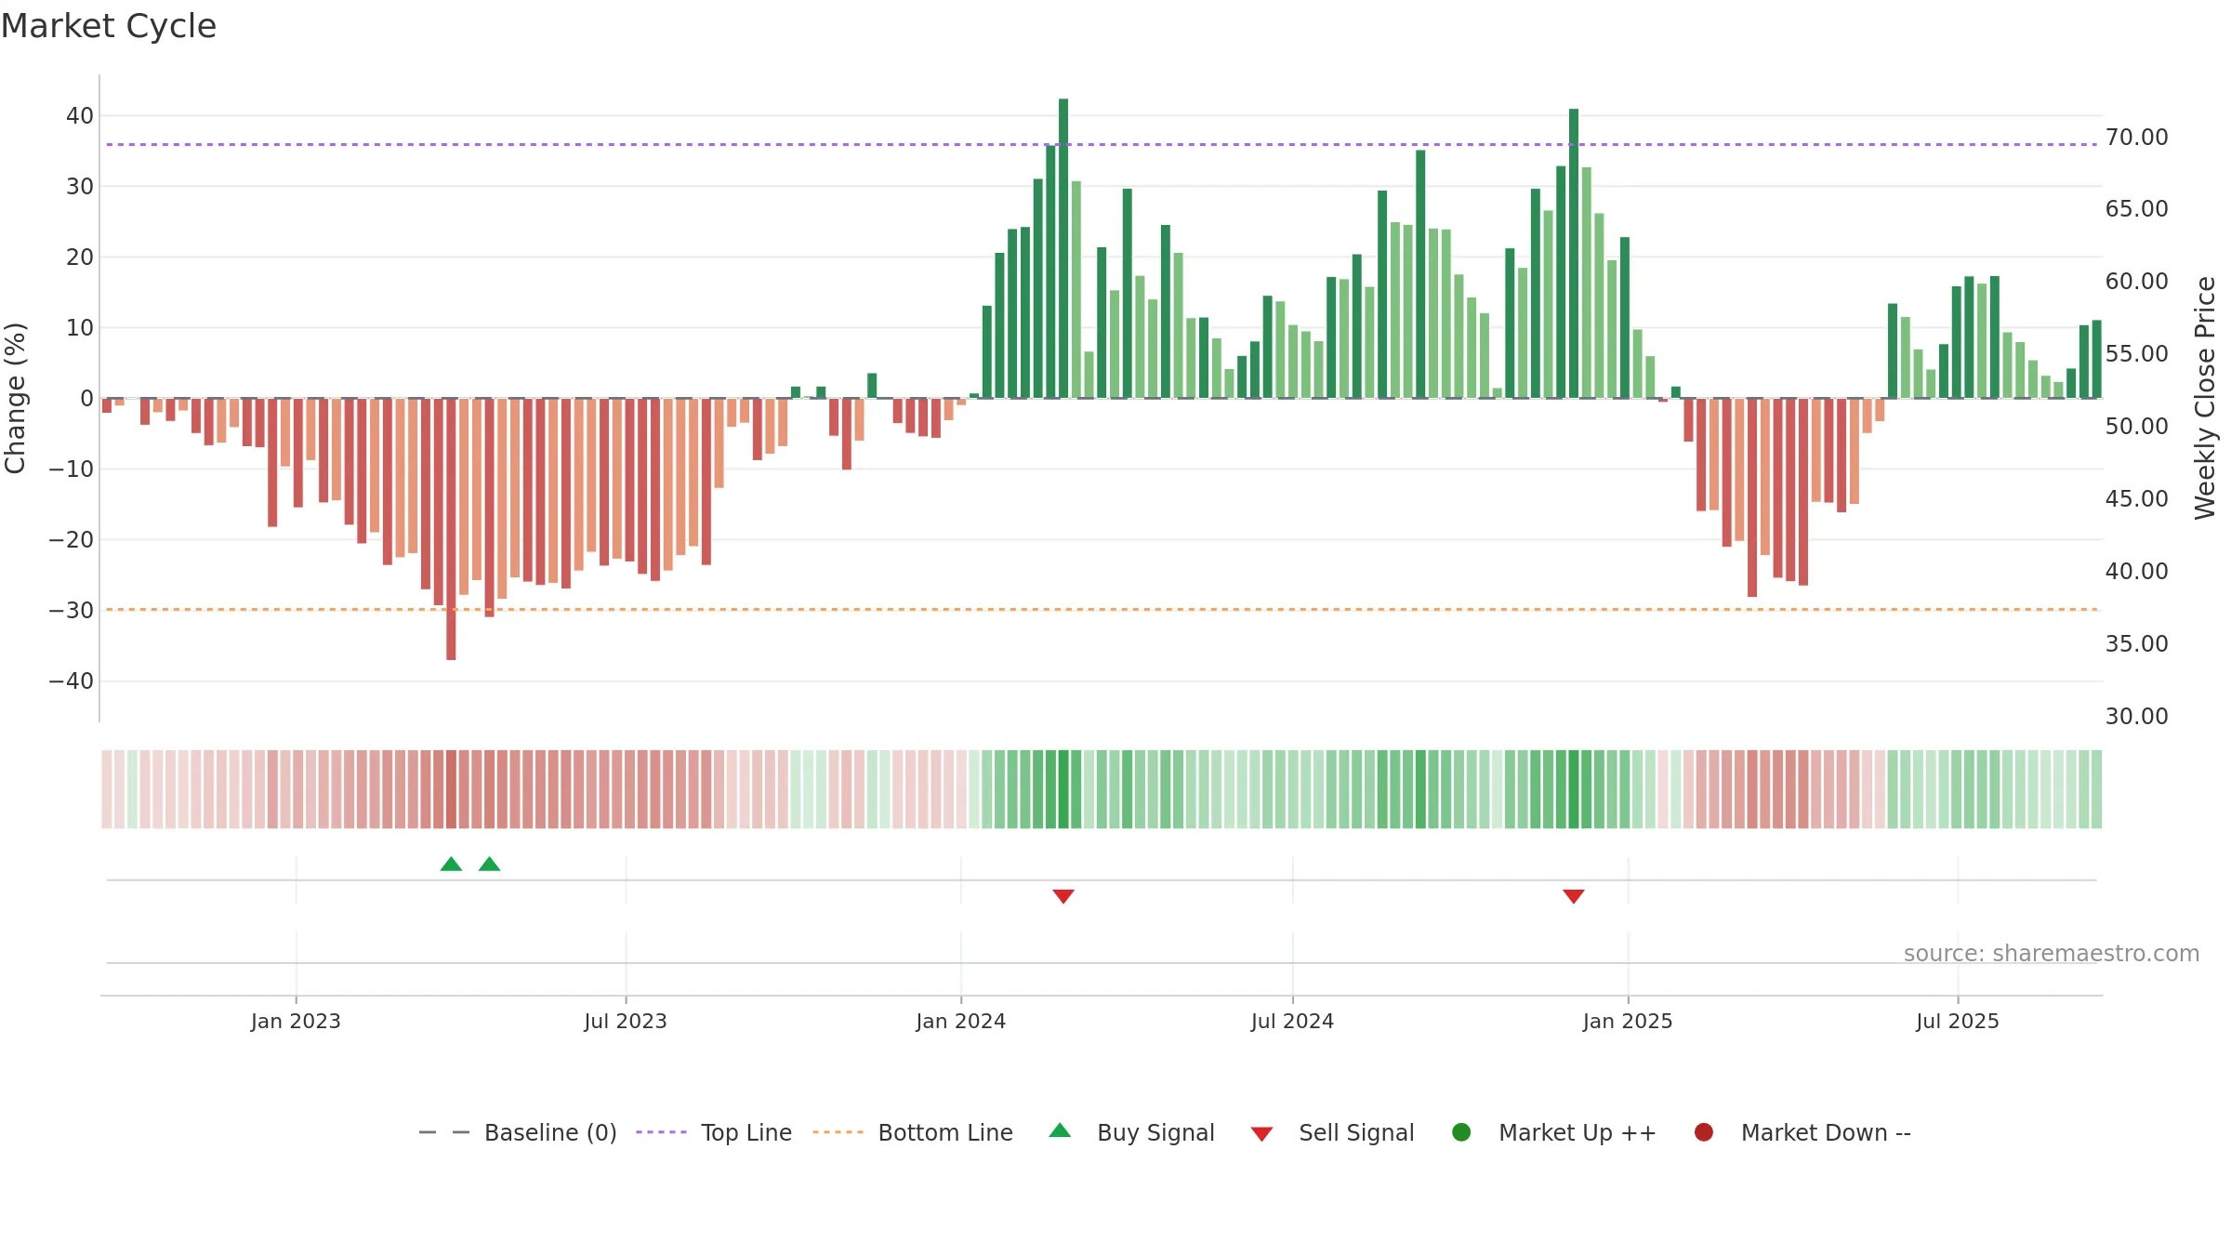This screenshot has width=2231, height=1255.
Task: Click the Jan 2025 axis label
Action: click(x=1628, y=1022)
